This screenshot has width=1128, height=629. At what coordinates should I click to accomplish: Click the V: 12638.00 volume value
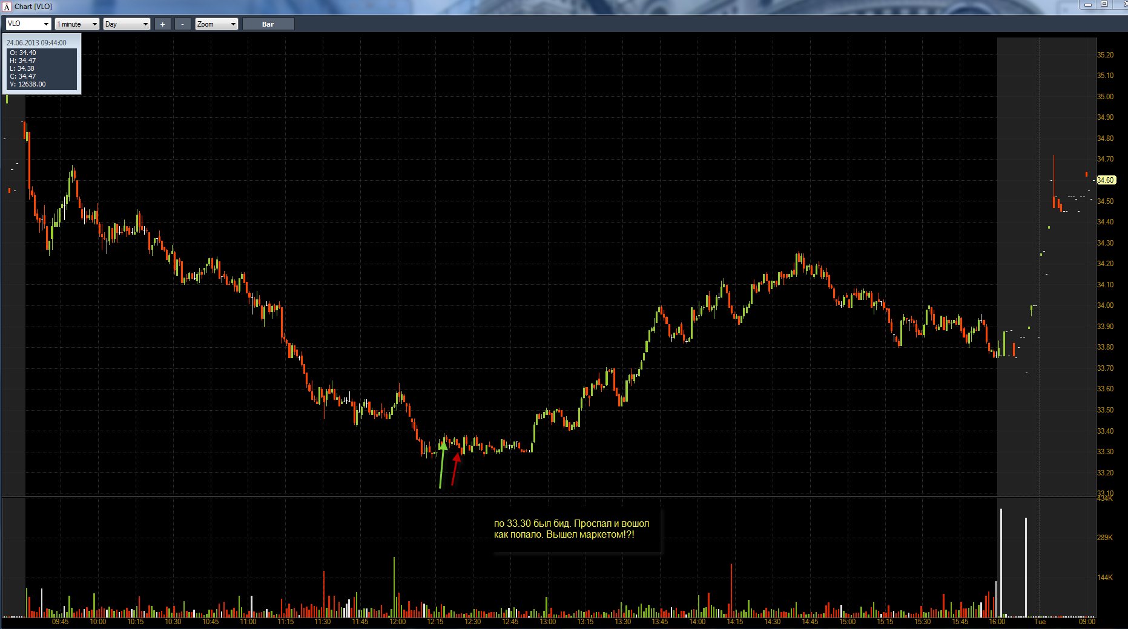pos(28,84)
